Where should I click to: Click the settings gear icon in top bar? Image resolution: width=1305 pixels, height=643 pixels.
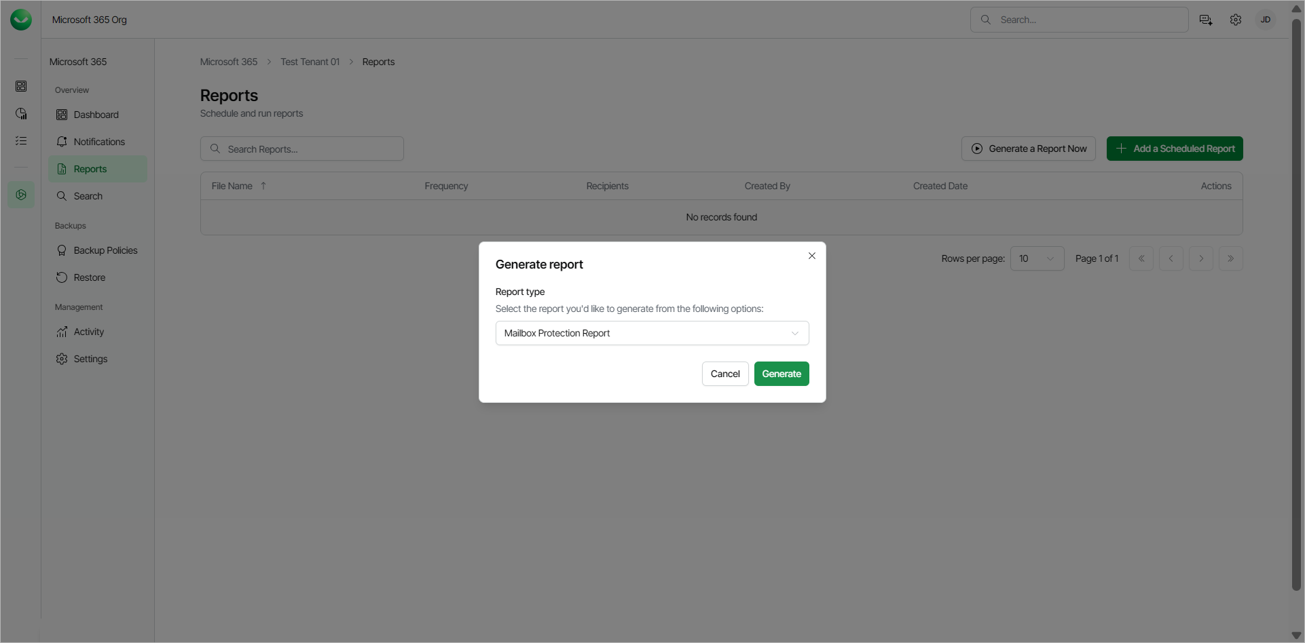coord(1236,20)
